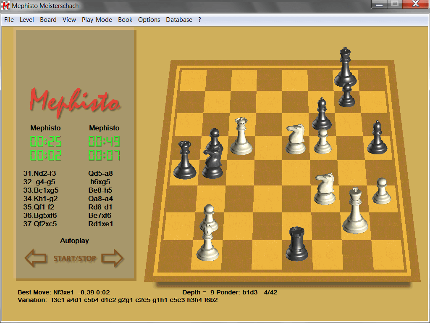
Task: Pick the black knight on b4
Action: tap(212, 163)
